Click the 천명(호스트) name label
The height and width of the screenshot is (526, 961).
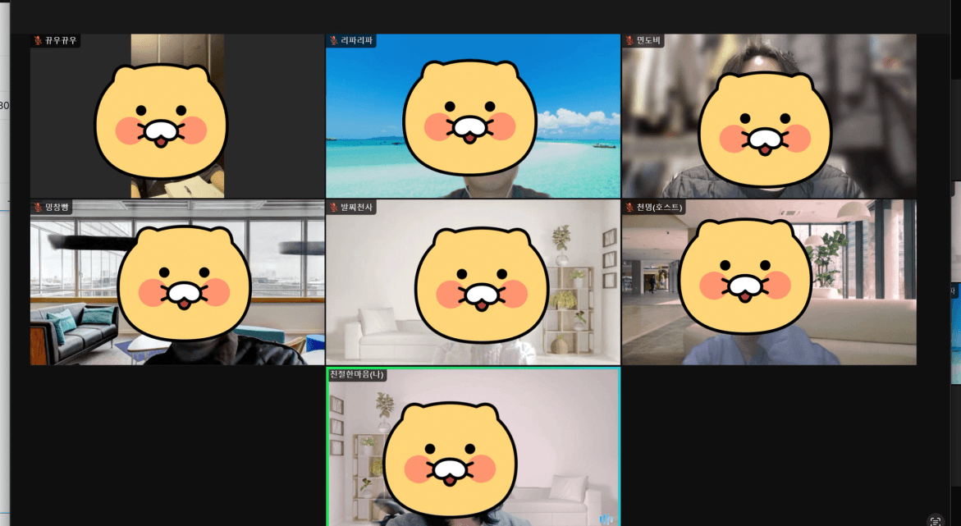(658, 208)
